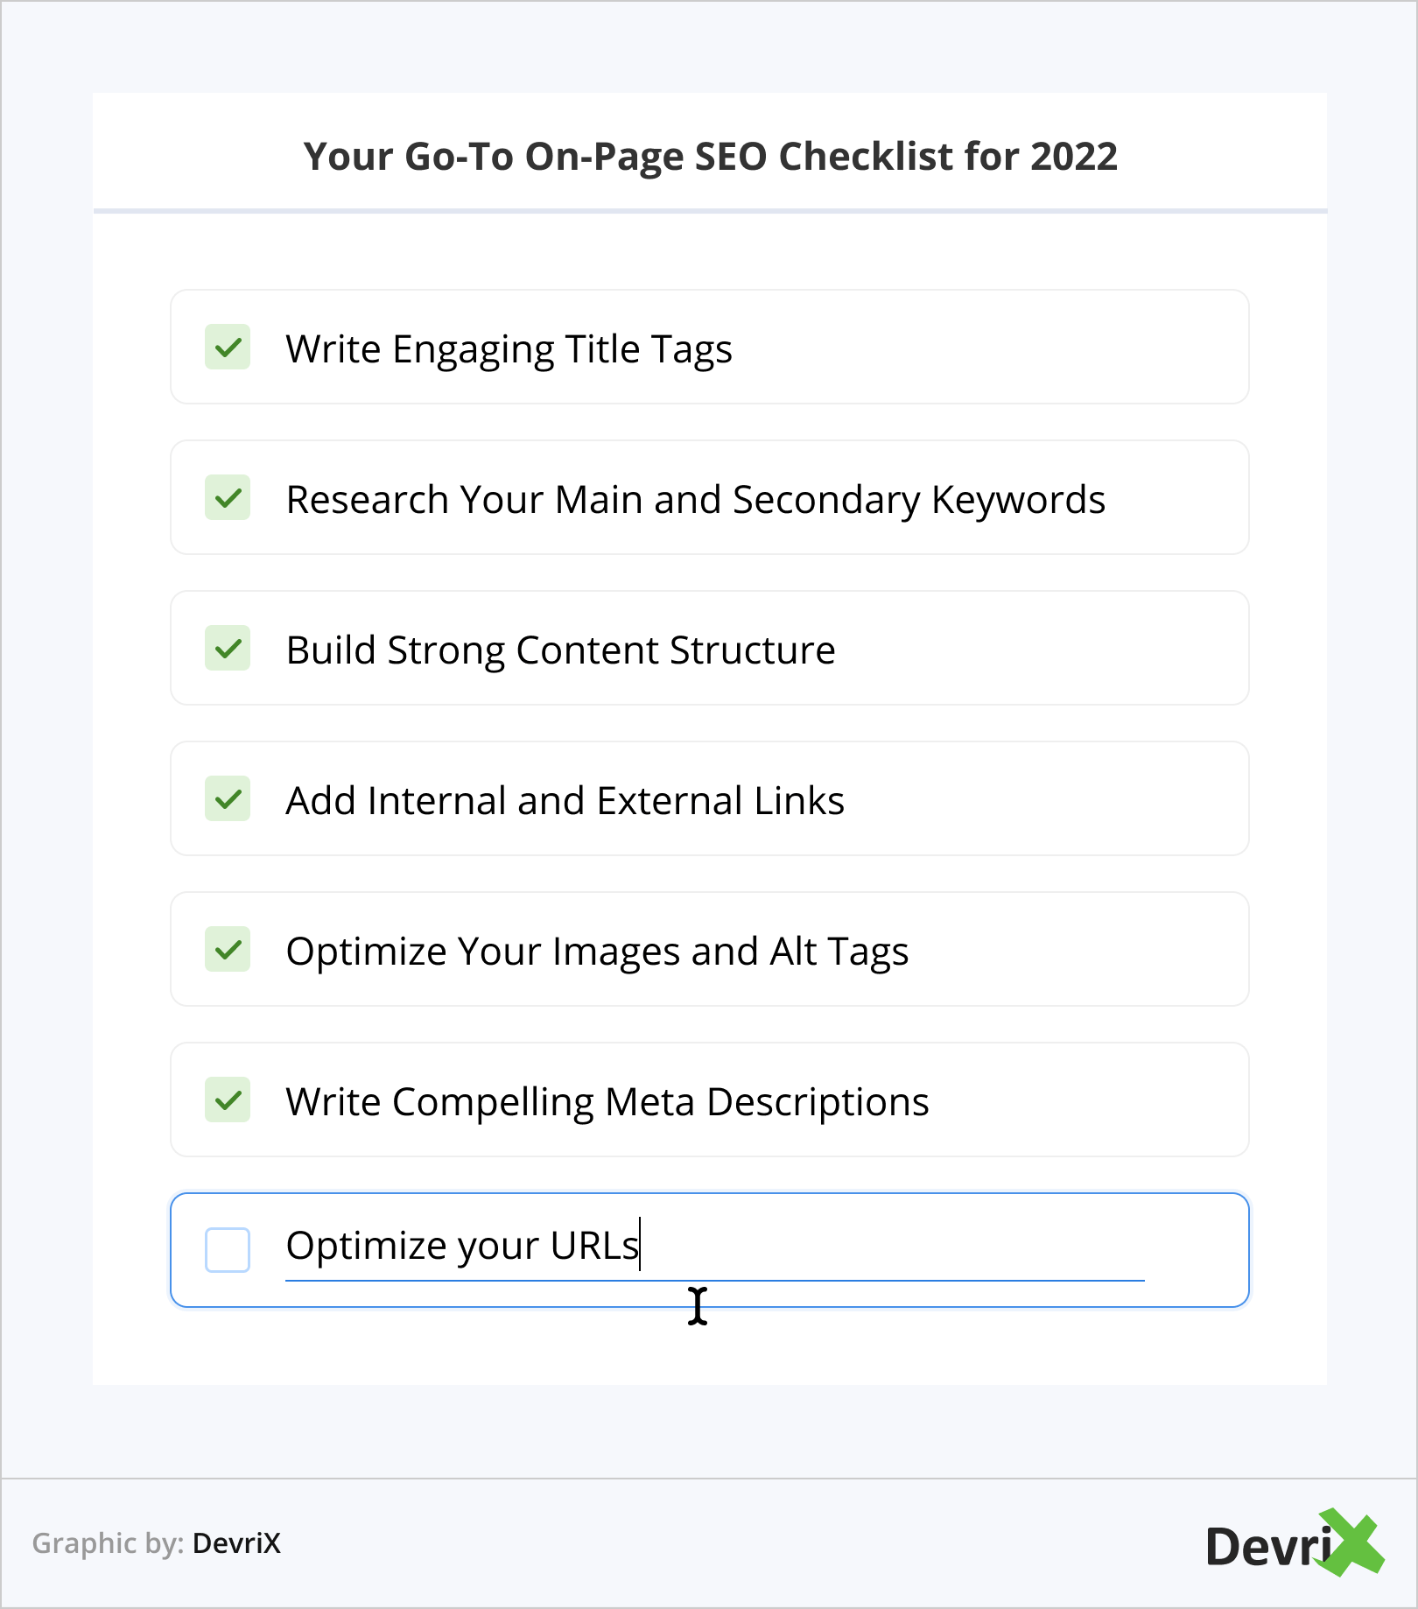Click the DevriX logo icon
Image resolution: width=1418 pixels, height=1609 pixels.
[1294, 1544]
